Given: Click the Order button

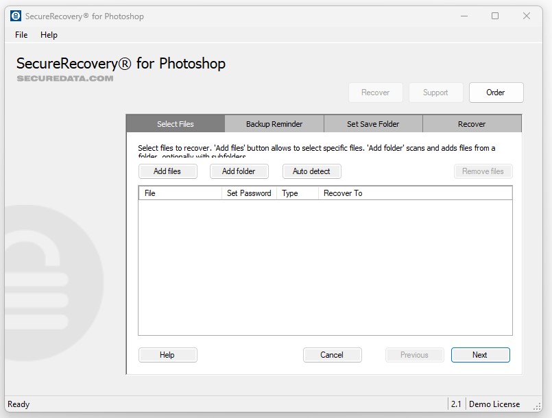Looking at the screenshot, I should 496,92.
